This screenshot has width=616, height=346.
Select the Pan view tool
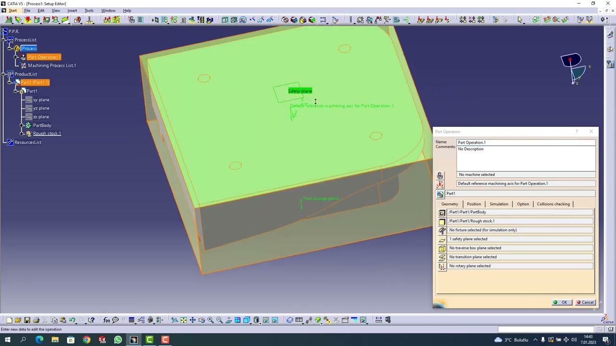(192, 320)
